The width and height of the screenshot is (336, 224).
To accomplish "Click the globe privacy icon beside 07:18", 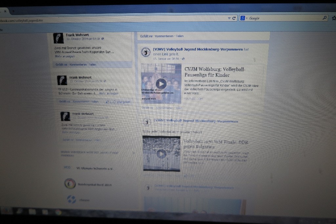I will 103,39.
